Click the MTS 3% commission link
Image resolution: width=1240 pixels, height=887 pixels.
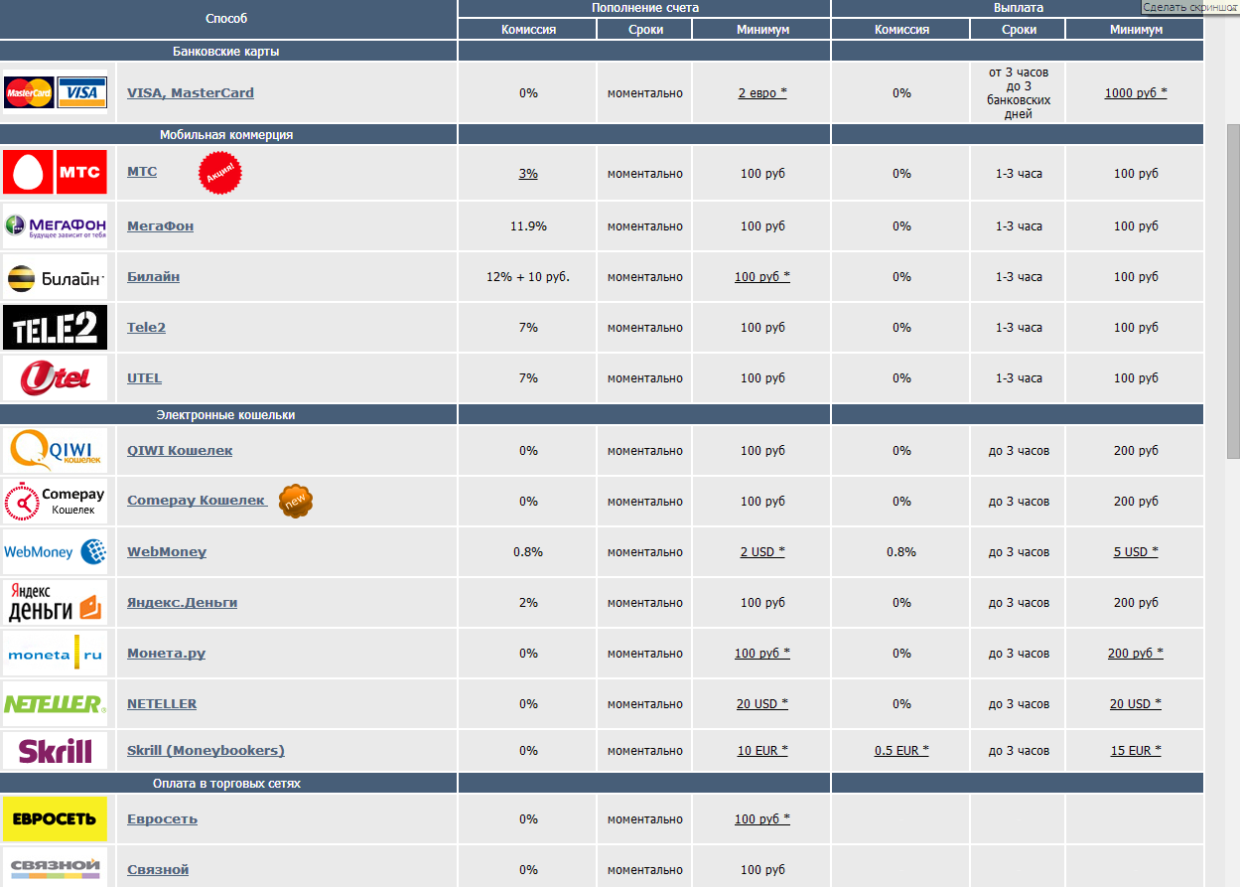click(x=527, y=174)
